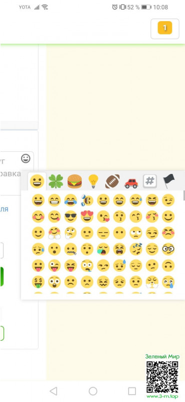Select the sleeping face with Zzz emoji
Viewport: 185px width, 402px height.
click(136, 249)
